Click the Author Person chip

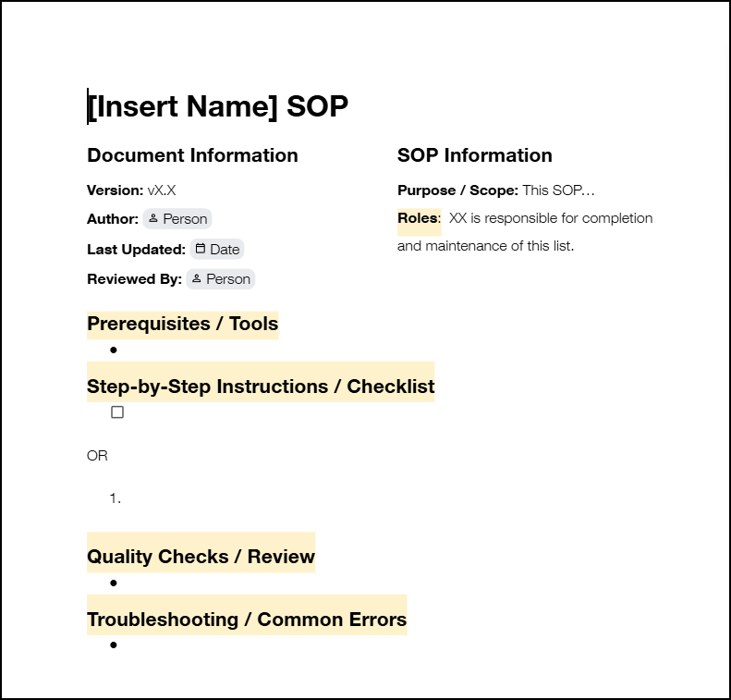pos(177,219)
